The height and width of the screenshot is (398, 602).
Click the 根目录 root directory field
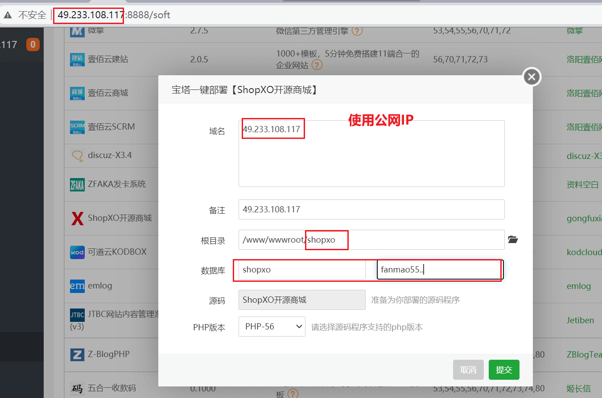pos(371,240)
